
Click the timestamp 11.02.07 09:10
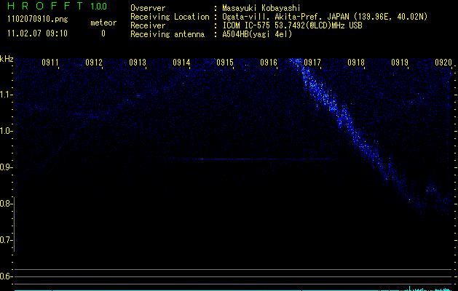(x=37, y=33)
